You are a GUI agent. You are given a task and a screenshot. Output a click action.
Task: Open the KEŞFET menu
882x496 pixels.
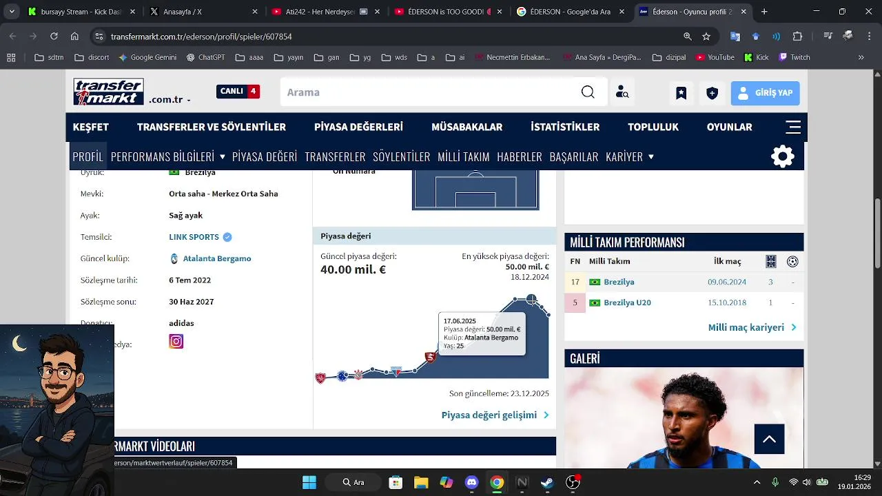(91, 127)
